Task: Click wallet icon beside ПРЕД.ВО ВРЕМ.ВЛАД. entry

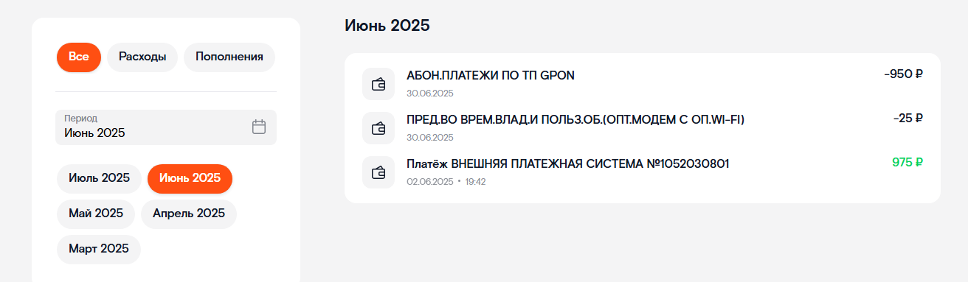Action: pos(378,127)
